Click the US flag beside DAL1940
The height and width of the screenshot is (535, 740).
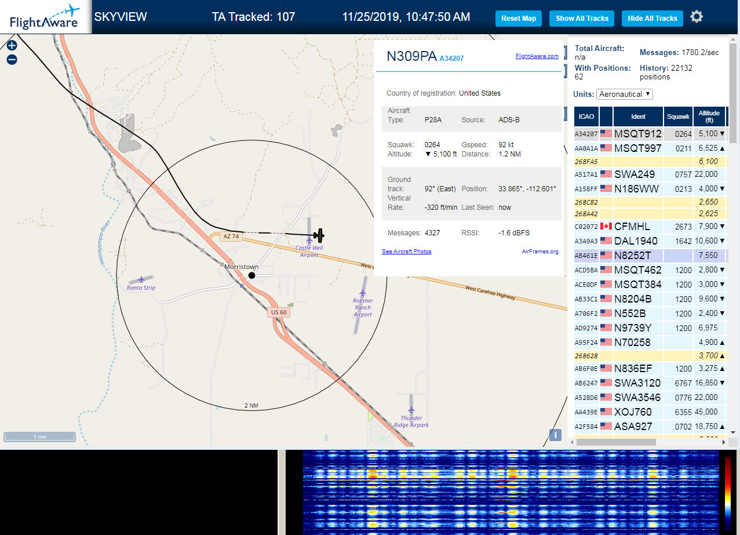click(x=606, y=241)
